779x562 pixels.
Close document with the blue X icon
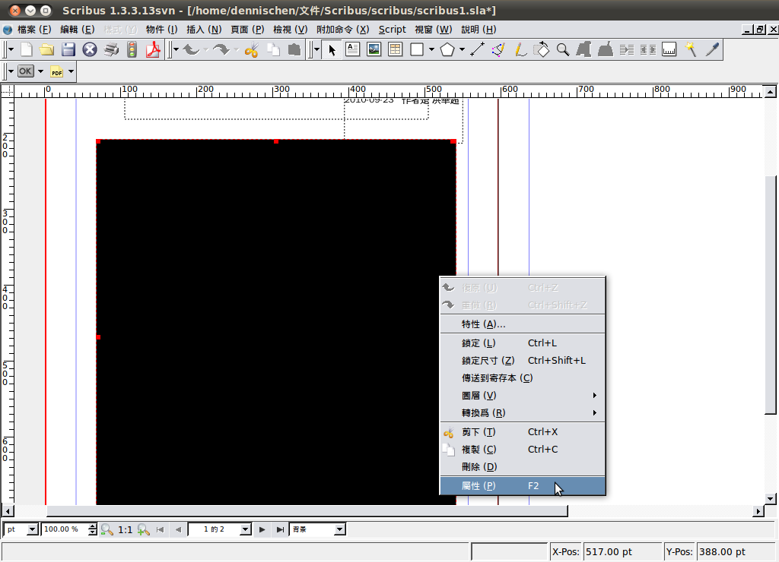point(90,49)
